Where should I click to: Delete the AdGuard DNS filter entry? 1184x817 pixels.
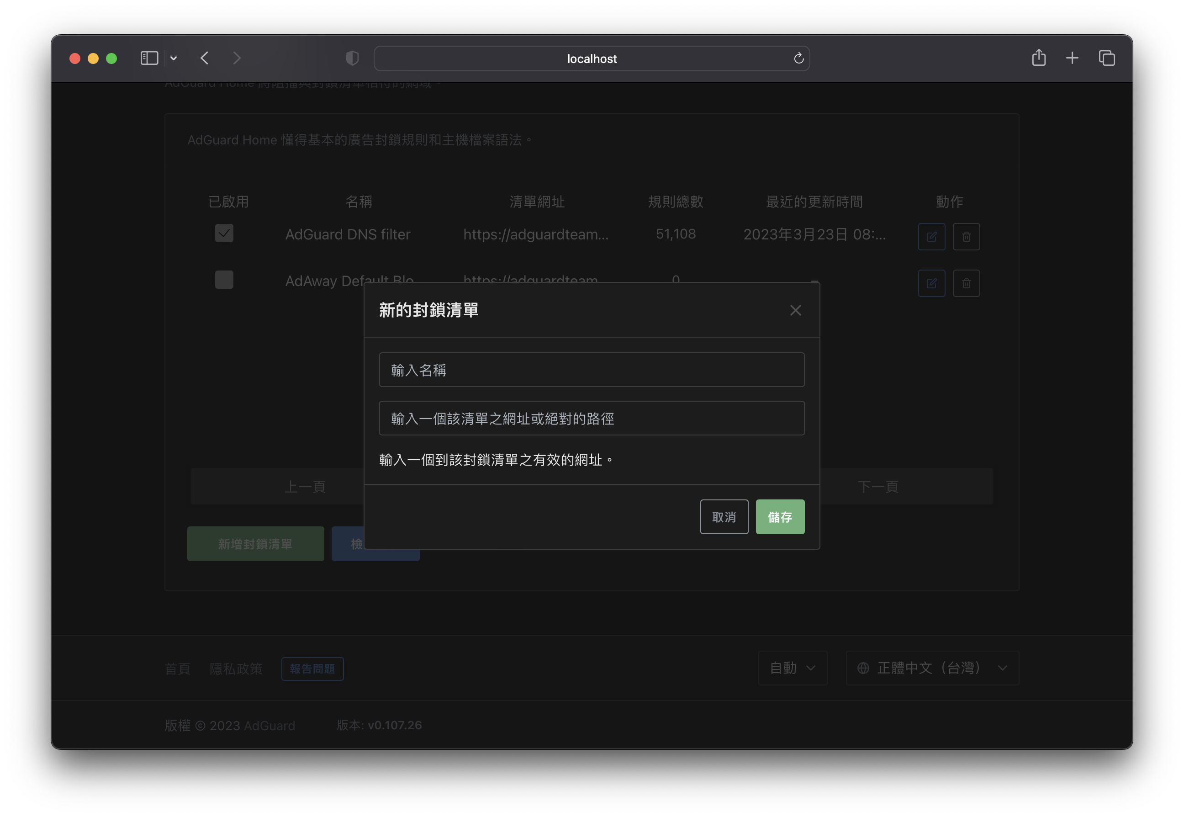pyautogui.click(x=966, y=237)
